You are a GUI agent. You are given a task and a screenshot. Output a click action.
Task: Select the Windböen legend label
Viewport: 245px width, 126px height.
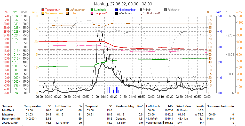click(x=125, y=13)
